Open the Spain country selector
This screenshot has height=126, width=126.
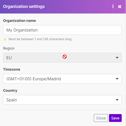[62, 100]
